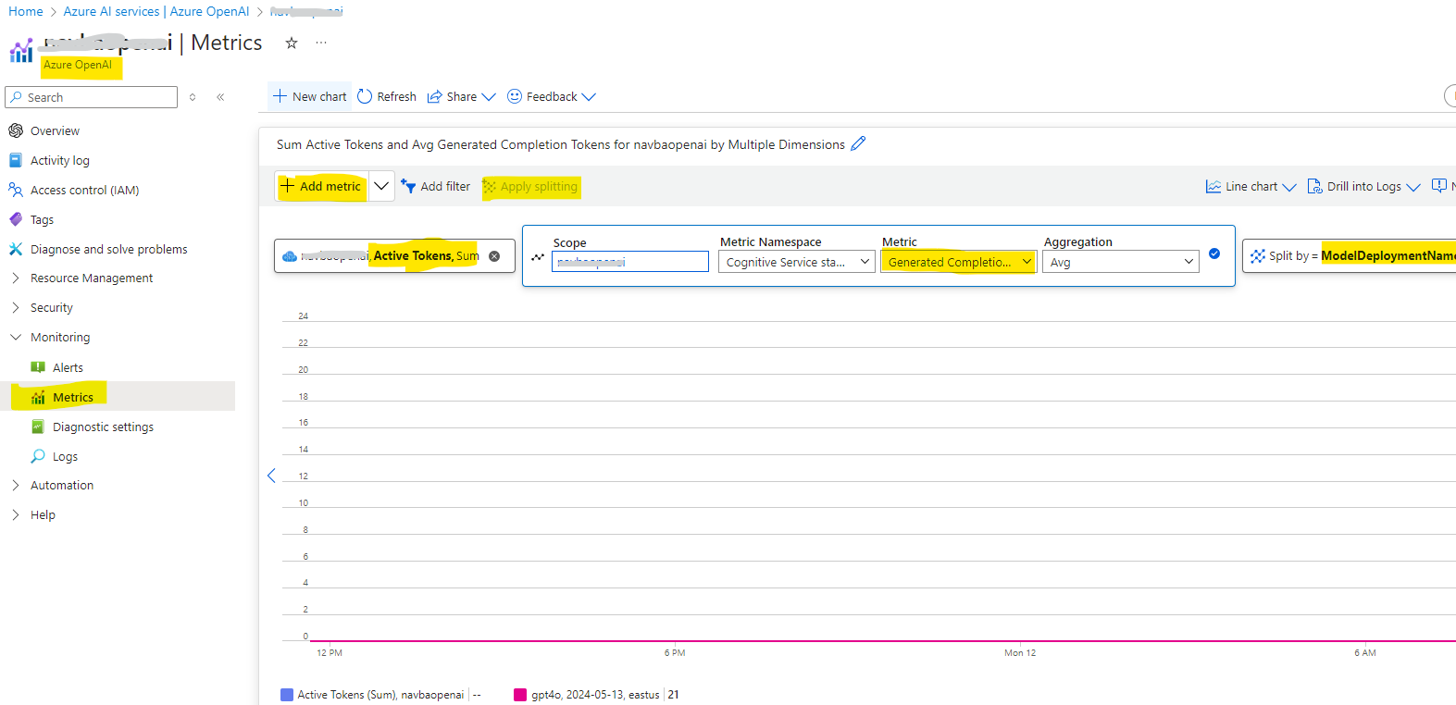Open the Line chart type dropdown
Viewport: 1456px width, 705px height.
click(1251, 186)
